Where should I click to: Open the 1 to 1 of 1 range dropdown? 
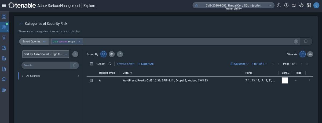[x=260, y=64]
